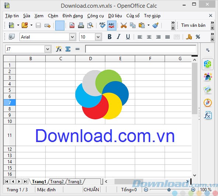
Task: Click the zoom in plus button
Action: pos(193,190)
